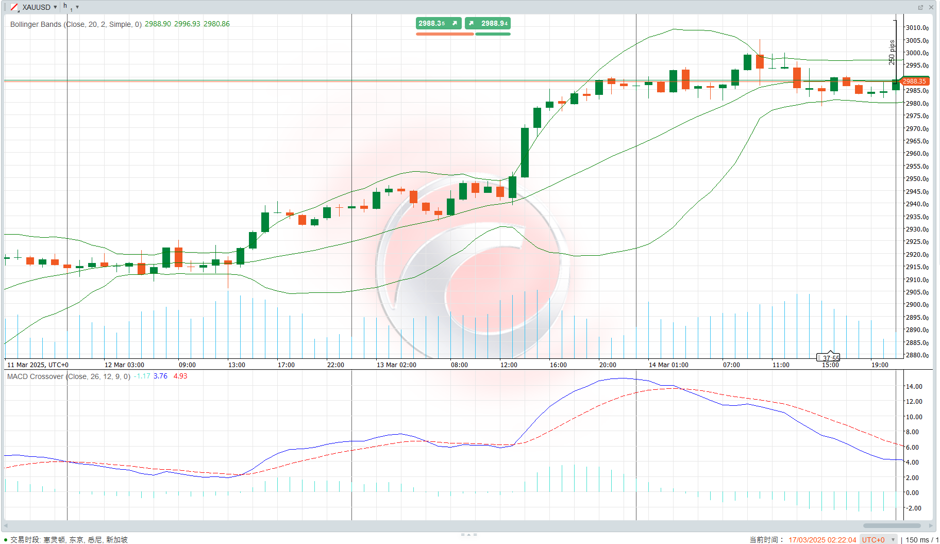Click the 2950.00 price axis label

(917, 179)
